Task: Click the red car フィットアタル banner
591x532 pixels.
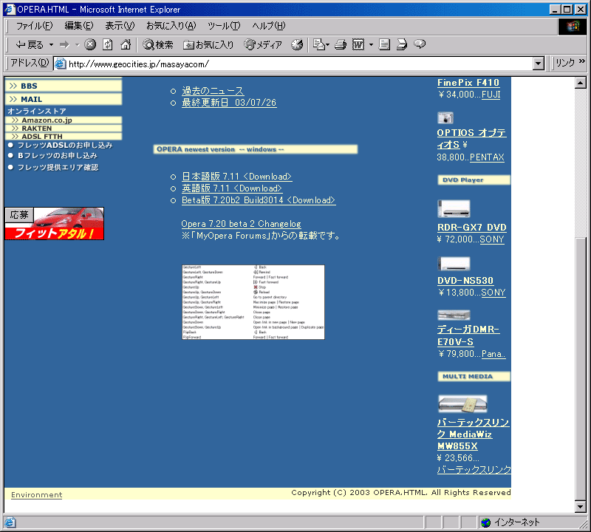Action: (x=54, y=224)
